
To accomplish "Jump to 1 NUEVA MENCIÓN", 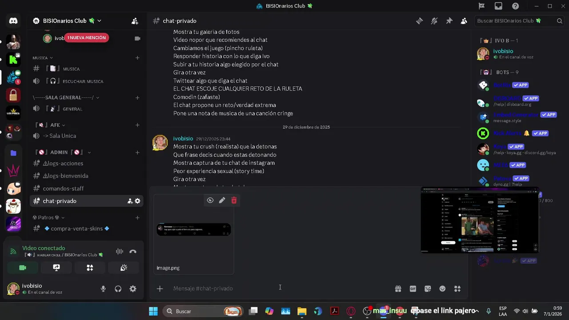I will click(86, 38).
